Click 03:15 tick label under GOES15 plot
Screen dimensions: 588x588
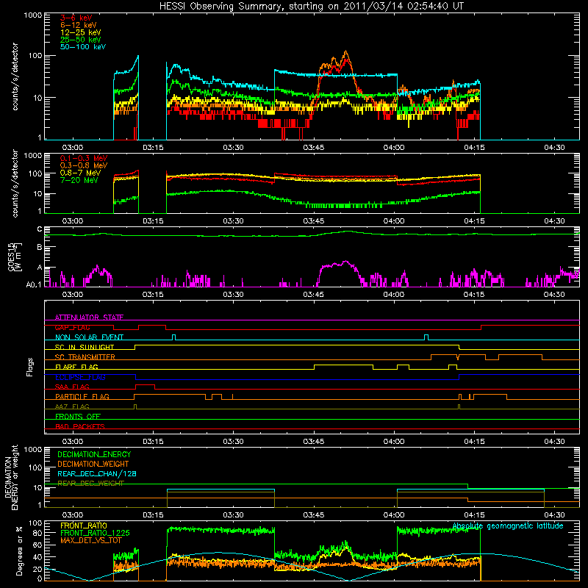pyautogui.click(x=153, y=295)
